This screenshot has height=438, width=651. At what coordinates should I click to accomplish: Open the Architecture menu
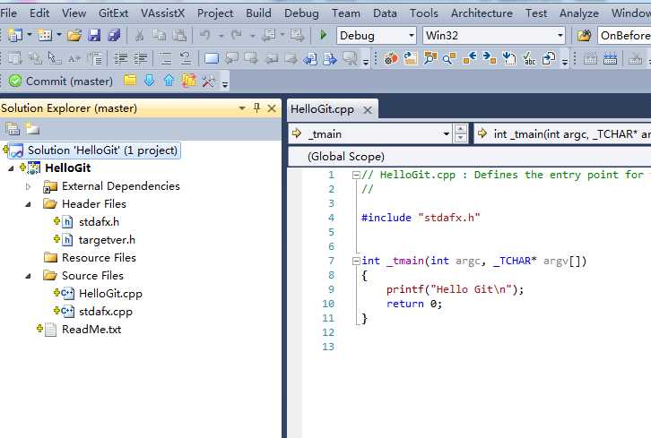pos(482,13)
